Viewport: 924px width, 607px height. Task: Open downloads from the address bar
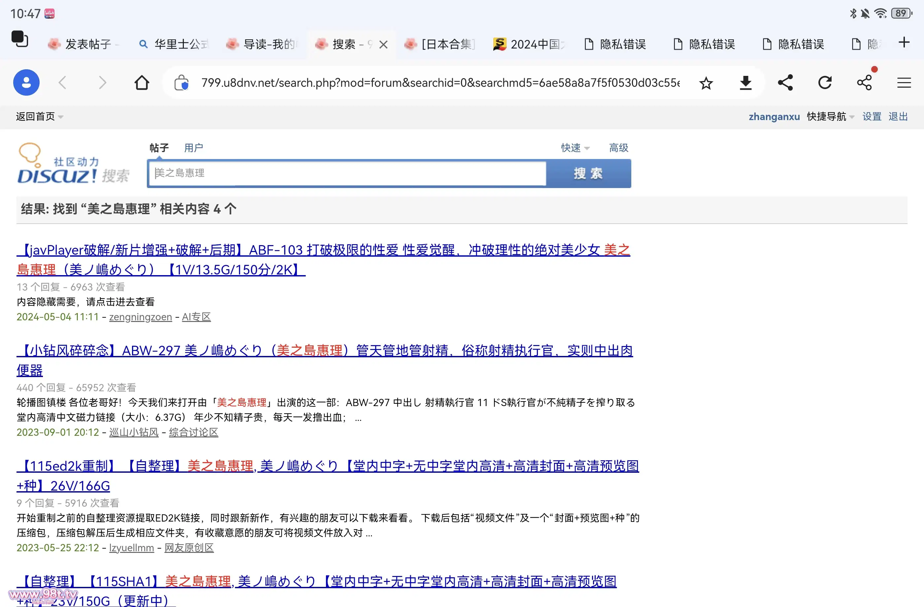click(745, 83)
